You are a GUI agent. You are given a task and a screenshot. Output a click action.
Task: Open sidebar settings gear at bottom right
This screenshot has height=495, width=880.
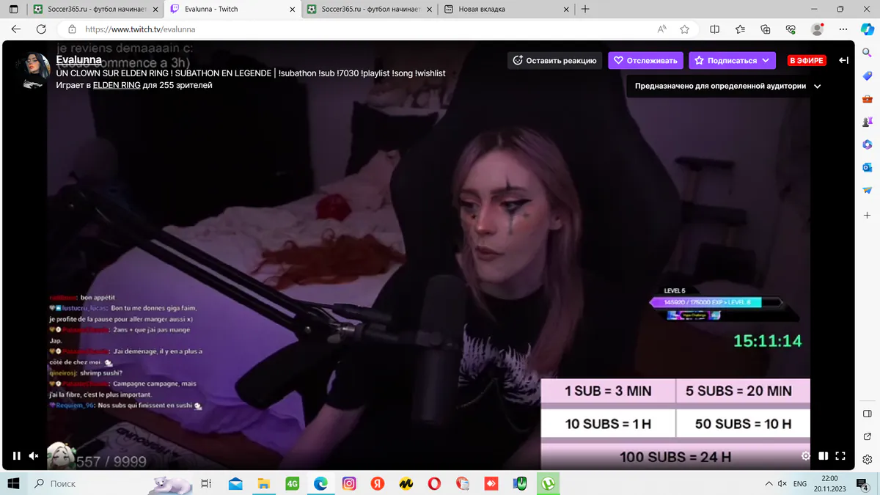[x=868, y=460]
